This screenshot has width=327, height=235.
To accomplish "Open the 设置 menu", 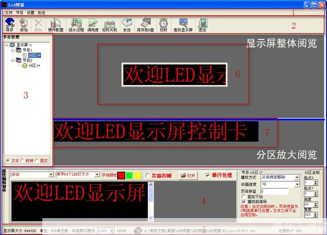I will (31, 13).
